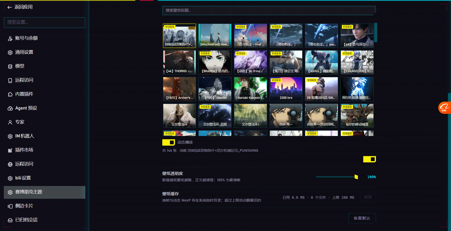This screenshot has height=231, width=451.
Task: Select the 阿尔托莉雅·潘德拉 wallpaper
Action: [x=357, y=89]
